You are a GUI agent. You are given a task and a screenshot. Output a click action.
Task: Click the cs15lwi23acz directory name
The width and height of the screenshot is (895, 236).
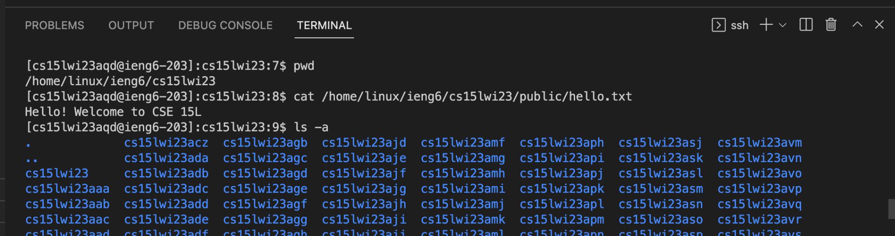[166, 143]
